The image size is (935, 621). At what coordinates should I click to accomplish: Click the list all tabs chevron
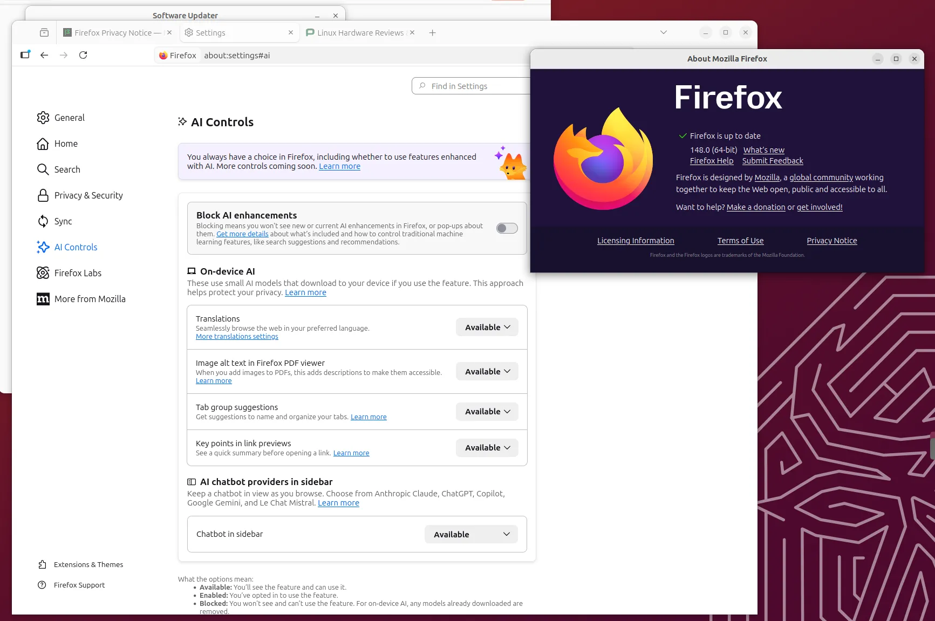tap(663, 32)
